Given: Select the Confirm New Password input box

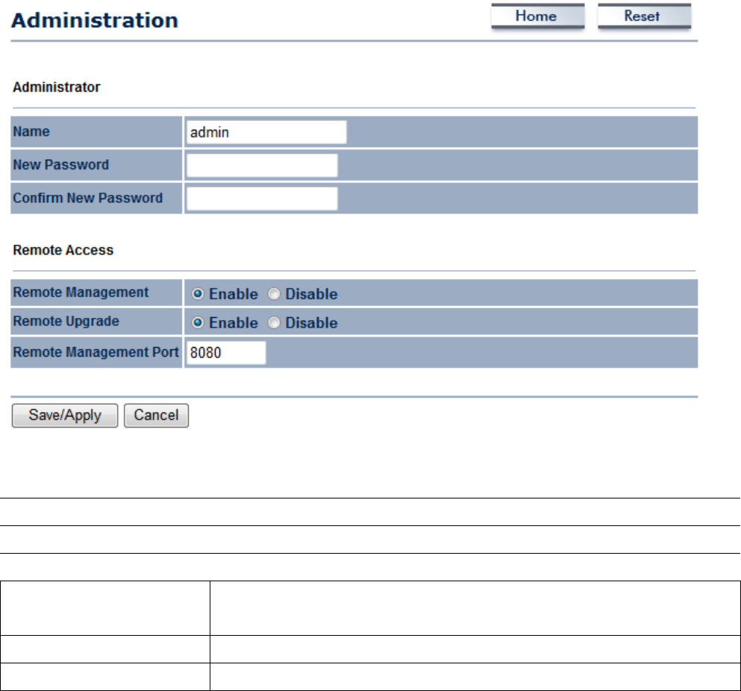Looking at the screenshot, I should [262, 198].
